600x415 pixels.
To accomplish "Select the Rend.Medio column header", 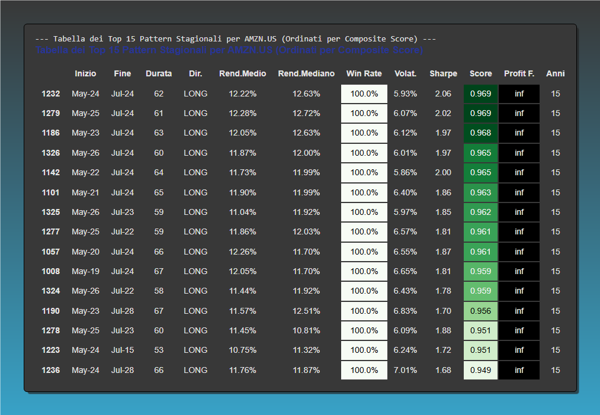I will (x=242, y=73).
